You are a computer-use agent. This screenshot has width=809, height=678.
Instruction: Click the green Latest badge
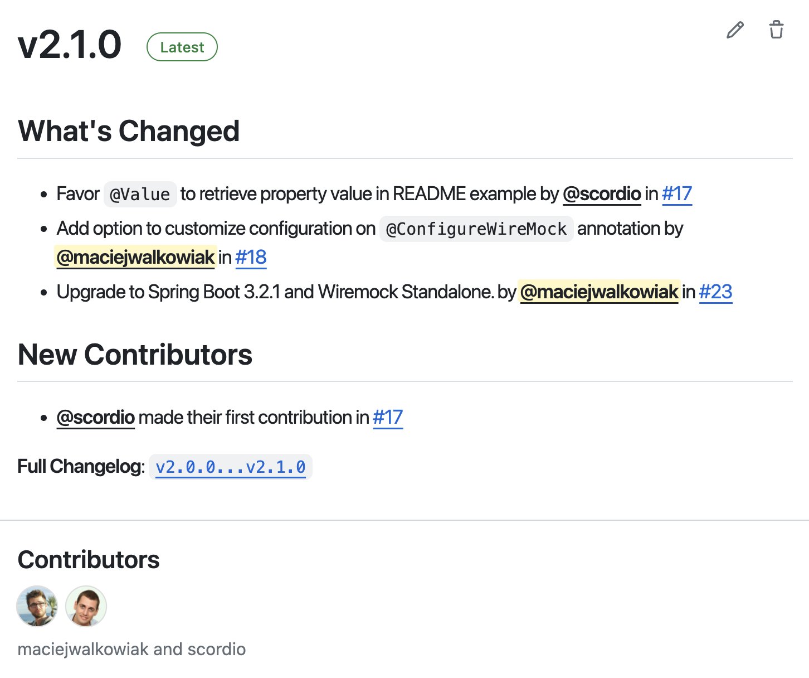(x=182, y=47)
